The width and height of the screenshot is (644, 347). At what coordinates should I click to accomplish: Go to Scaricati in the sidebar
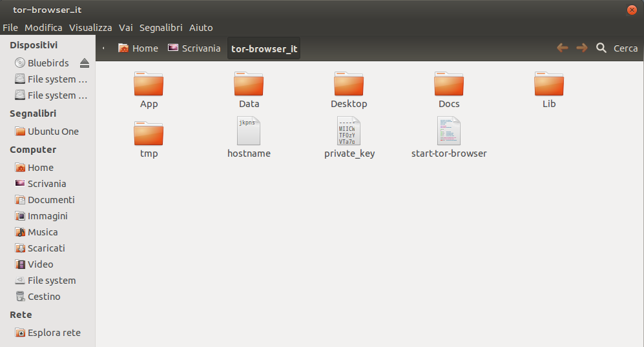[x=48, y=248]
